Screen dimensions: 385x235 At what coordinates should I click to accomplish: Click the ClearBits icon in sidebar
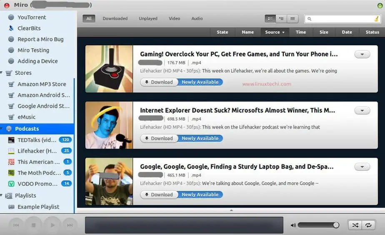[11, 28]
